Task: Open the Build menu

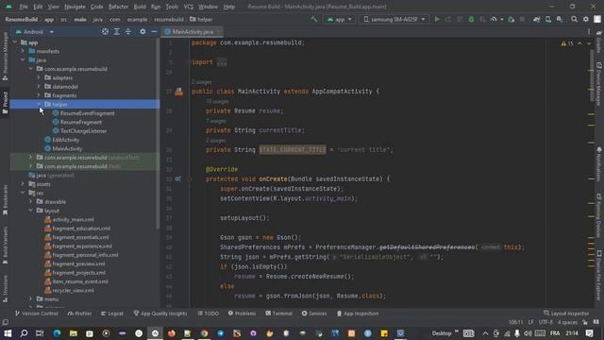Action: click(x=140, y=7)
